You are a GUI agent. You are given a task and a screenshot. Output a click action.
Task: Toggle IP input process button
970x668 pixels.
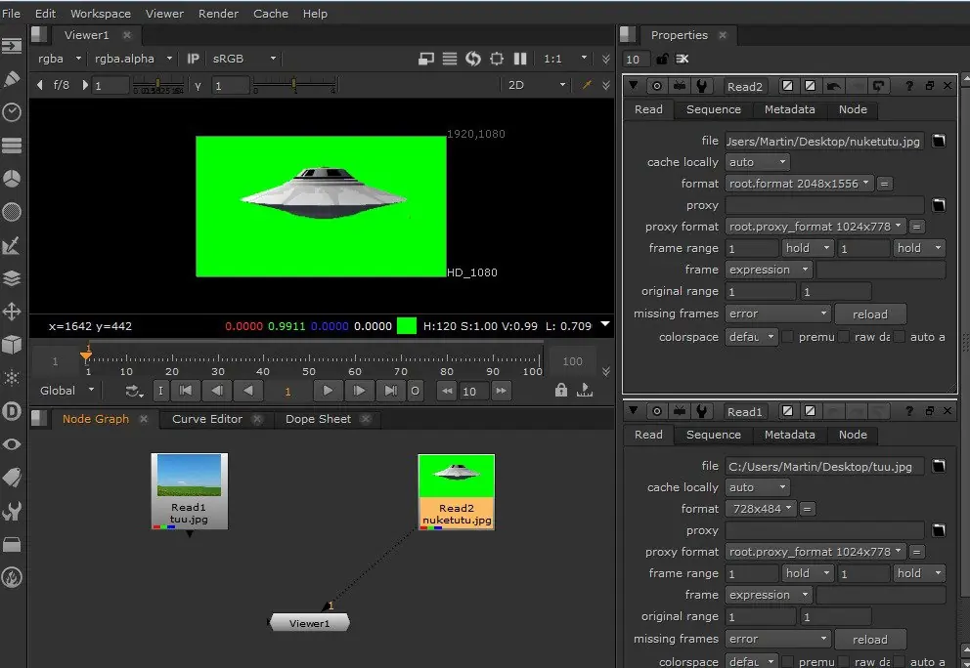point(193,59)
